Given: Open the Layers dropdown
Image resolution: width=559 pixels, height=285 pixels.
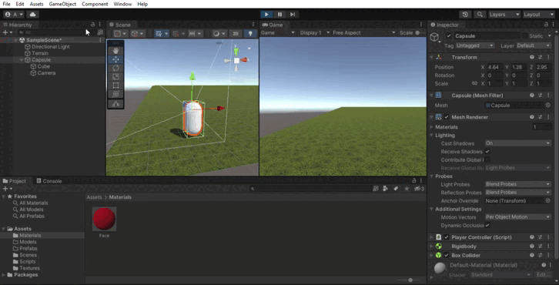Looking at the screenshot, I should tap(504, 15).
